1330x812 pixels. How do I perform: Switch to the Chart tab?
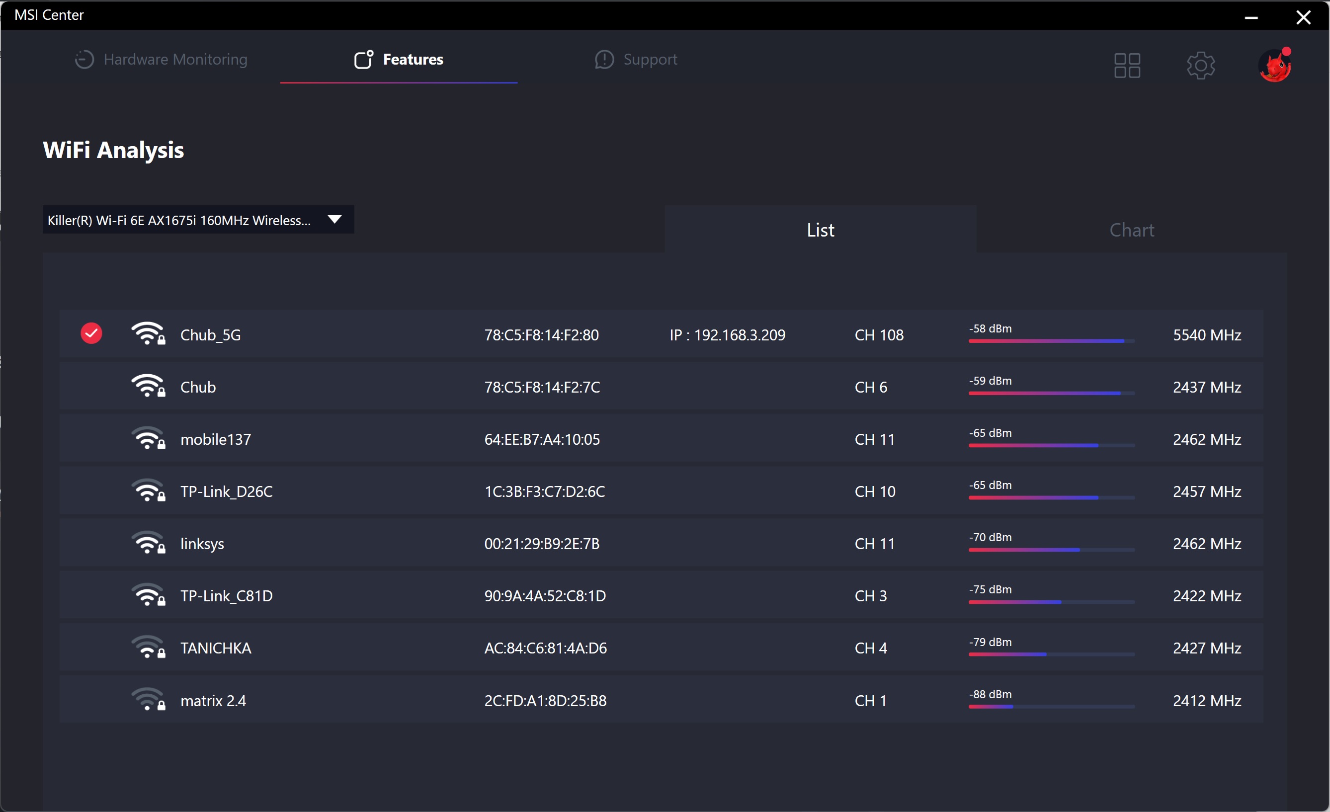click(x=1131, y=230)
